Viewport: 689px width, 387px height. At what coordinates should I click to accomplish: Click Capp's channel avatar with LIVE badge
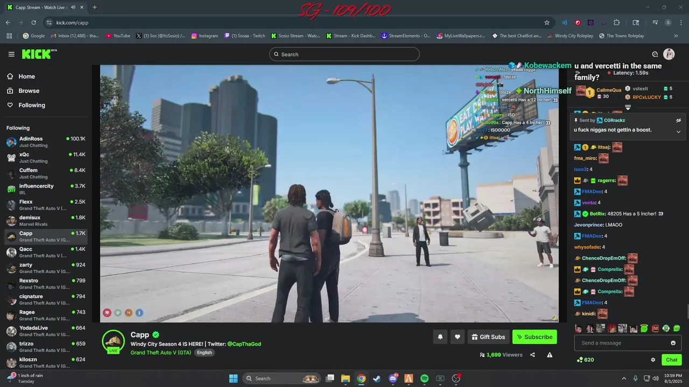114,342
